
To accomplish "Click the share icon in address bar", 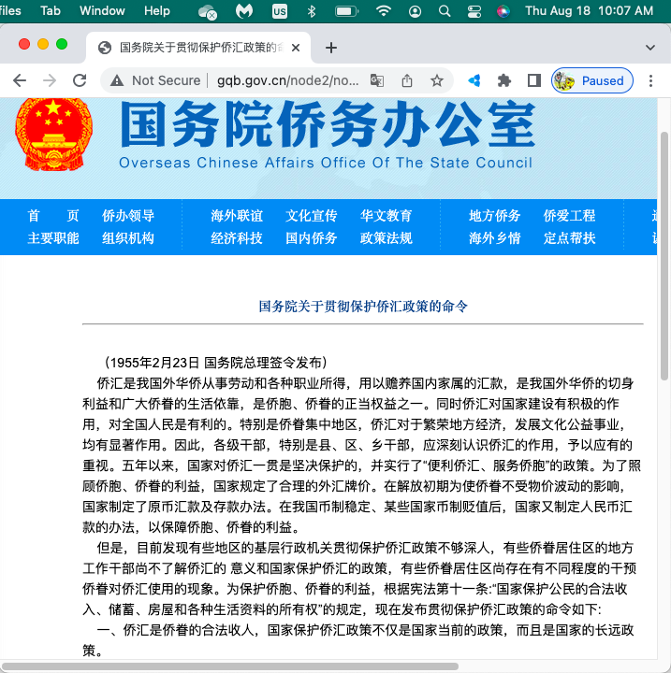I will [x=407, y=81].
